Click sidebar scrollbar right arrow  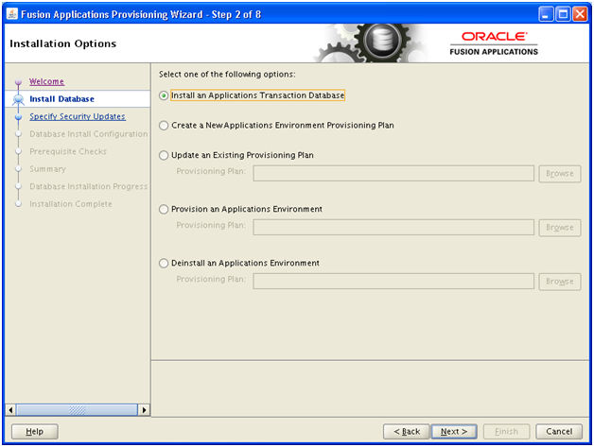point(144,410)
